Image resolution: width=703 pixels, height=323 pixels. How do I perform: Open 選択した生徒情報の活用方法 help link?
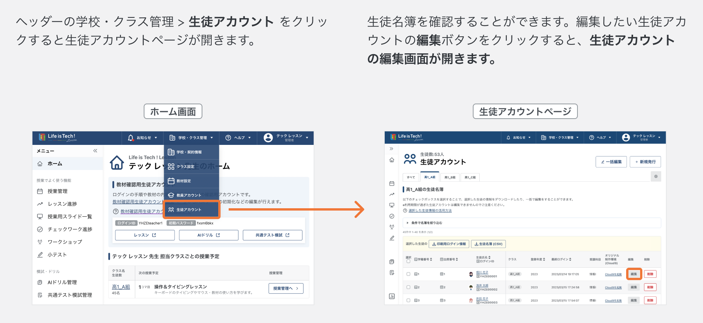[x=430, y=211]
